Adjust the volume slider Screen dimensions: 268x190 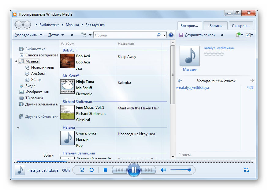pos(181,170)
